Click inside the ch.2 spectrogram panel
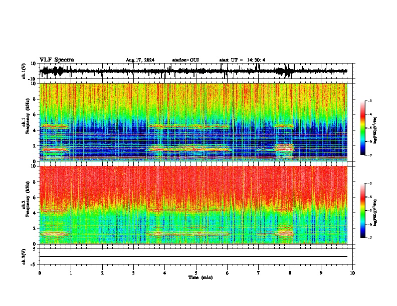Image resolution: width=397 pixels, height=306 pixels. [x=193, y=205]
